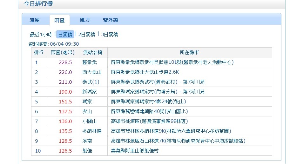Switch to the 溫度 tab

pos(34,20)
